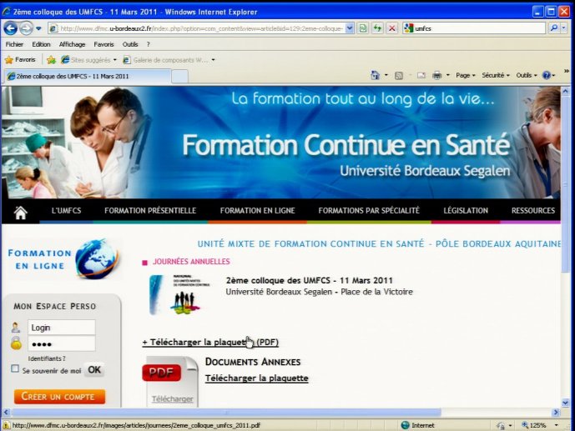
Task: Click the red stop loading icon
Action: (x=392, y=28)
